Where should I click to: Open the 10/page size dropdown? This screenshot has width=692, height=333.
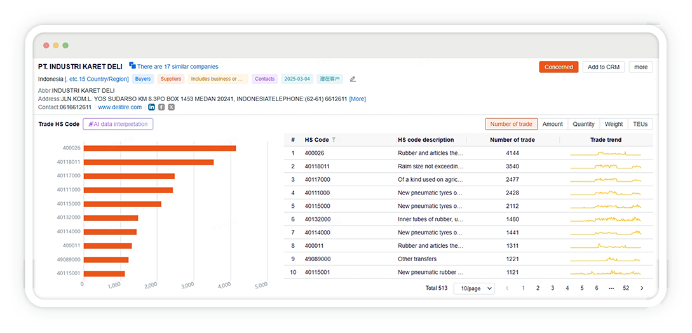(474, 288)
